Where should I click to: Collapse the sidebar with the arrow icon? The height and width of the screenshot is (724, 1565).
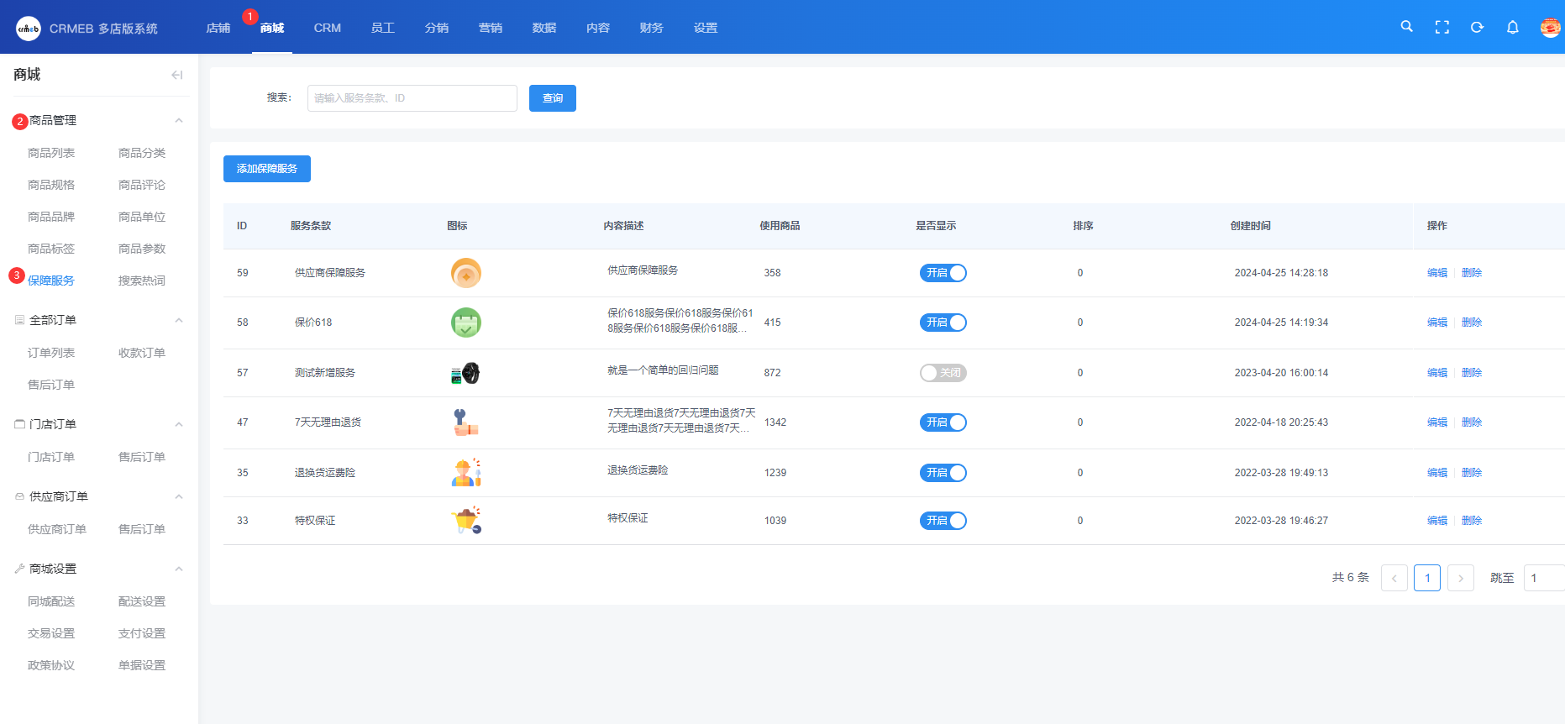coord(176,75)
